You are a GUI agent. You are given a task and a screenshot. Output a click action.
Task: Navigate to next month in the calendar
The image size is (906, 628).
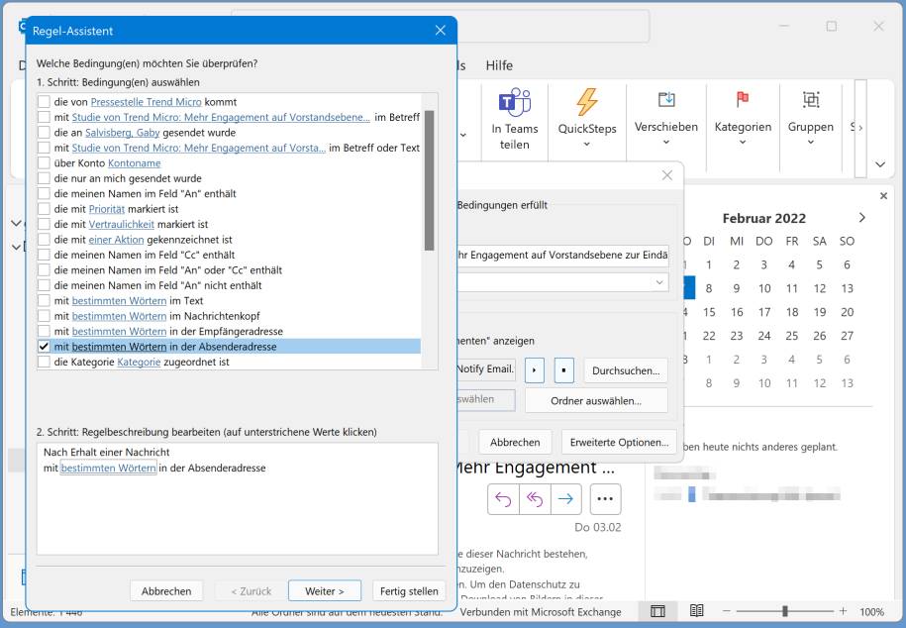(x=860, y=218)
